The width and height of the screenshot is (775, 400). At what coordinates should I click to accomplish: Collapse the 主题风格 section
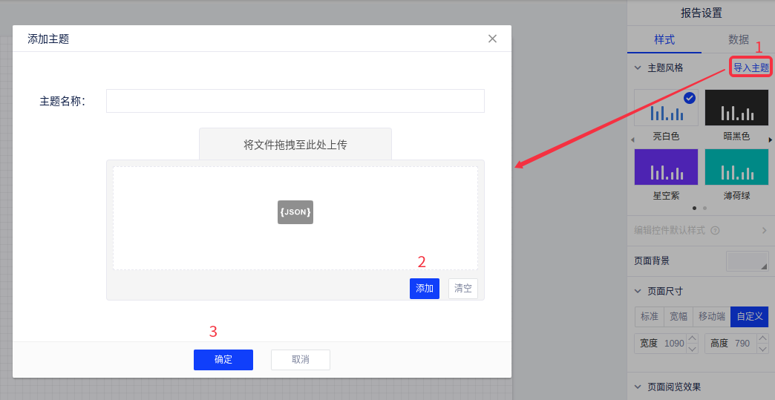637,68
